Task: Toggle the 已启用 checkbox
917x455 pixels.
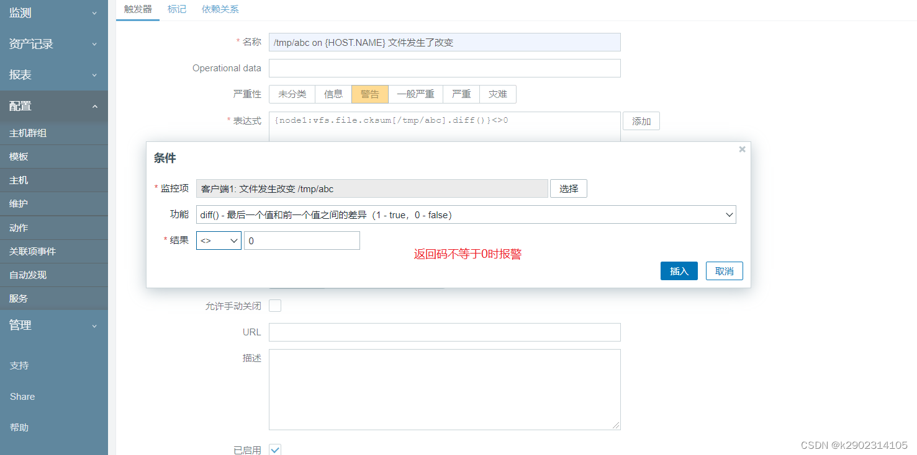Action: [x=275, y=449]
